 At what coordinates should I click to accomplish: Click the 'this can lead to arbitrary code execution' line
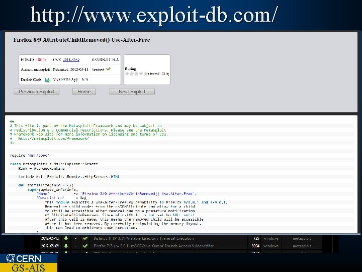pyautogui.click(x=91, y=228)
